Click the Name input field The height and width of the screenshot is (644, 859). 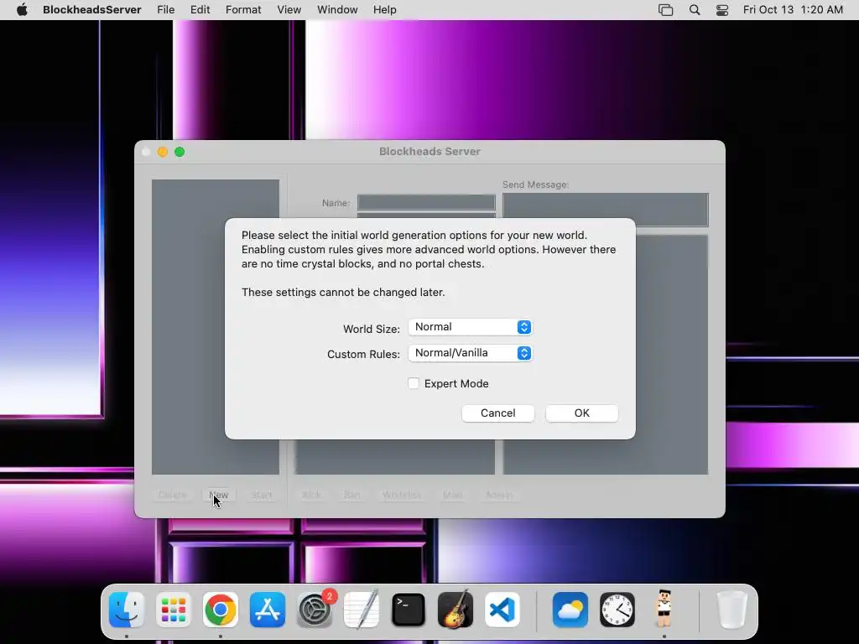(x=426, y=202)
